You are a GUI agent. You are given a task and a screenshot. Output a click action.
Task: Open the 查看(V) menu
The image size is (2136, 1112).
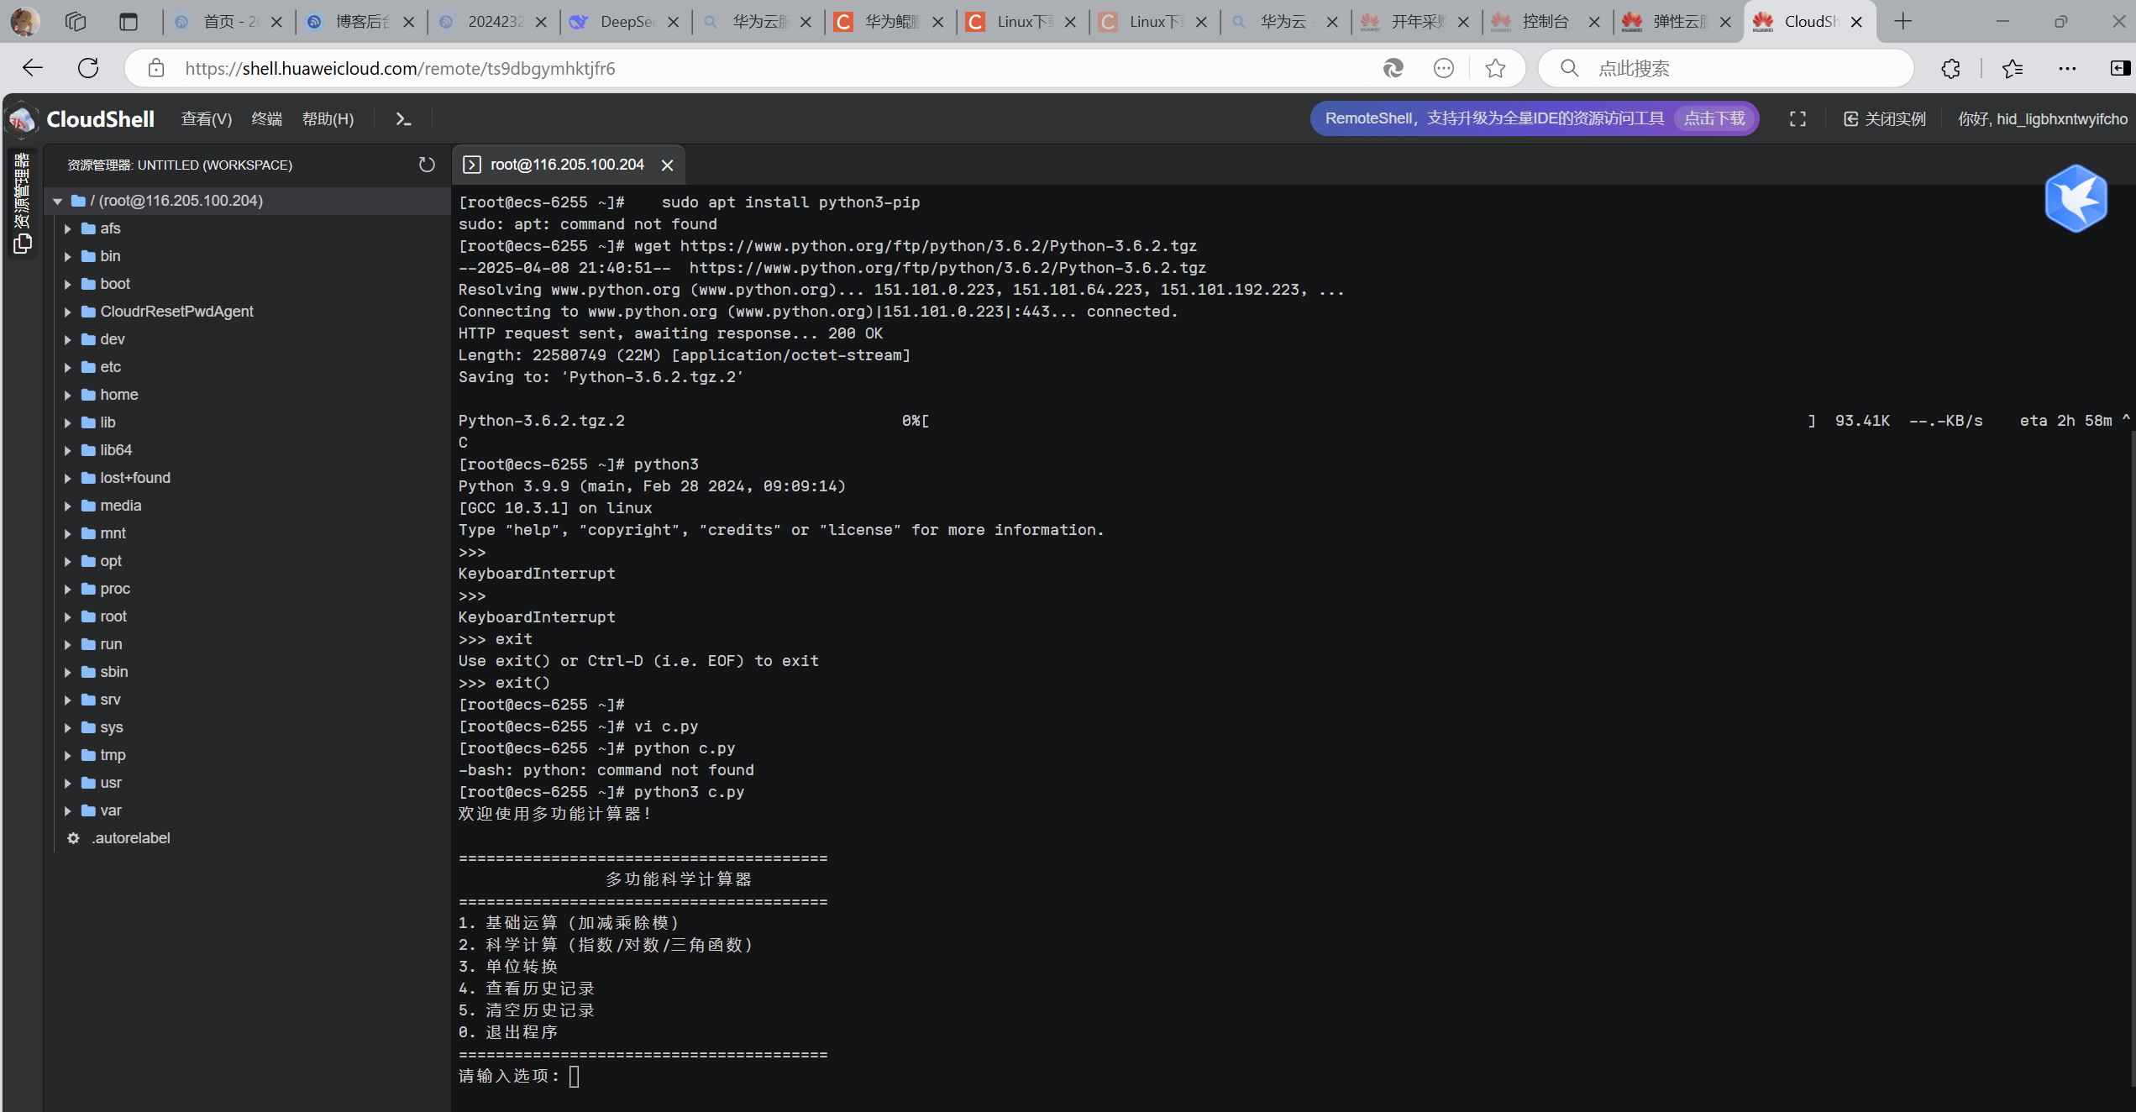(x=207, y=119)
